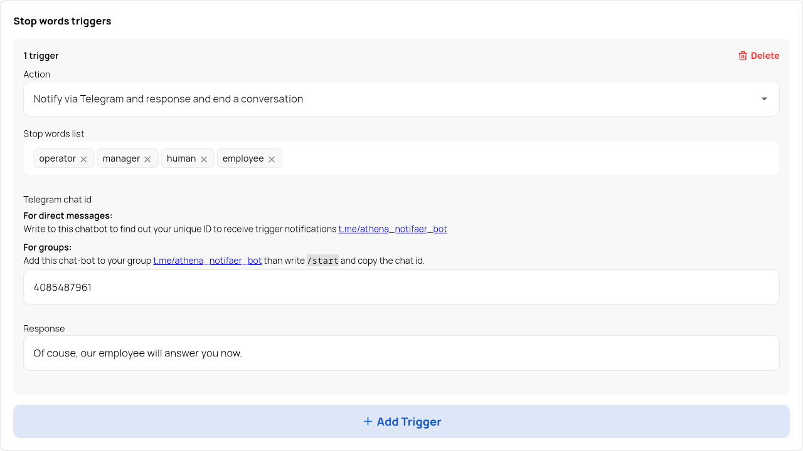Select the 'operator' stop word chip
This screenshot has height=451, width=803.
click(x=57, y=159)
